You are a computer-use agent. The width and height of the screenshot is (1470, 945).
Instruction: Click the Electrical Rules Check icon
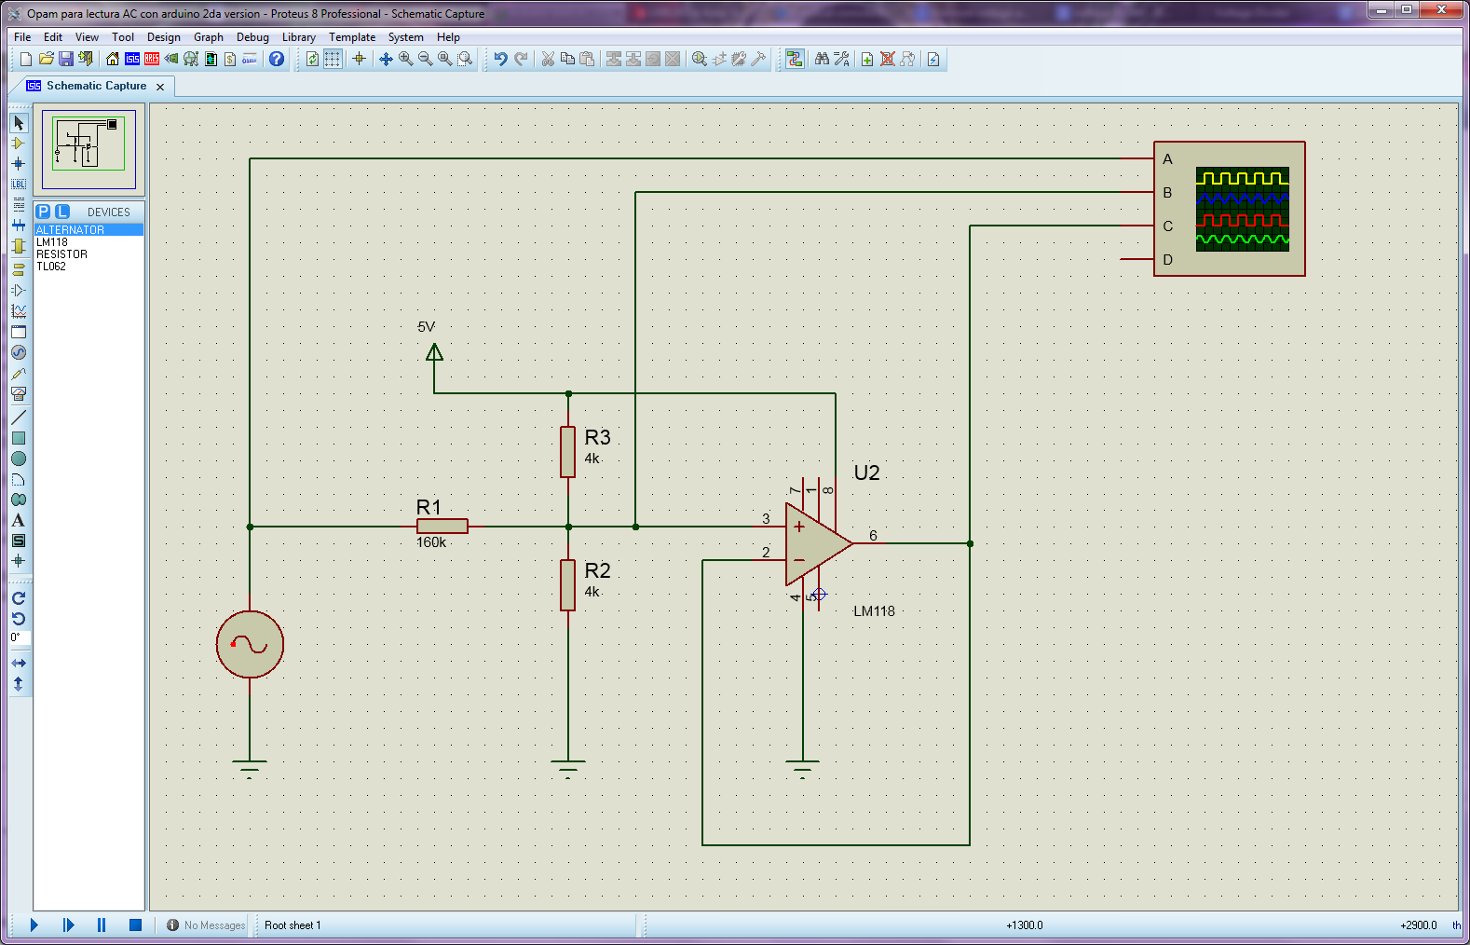(x=933, y=59)
